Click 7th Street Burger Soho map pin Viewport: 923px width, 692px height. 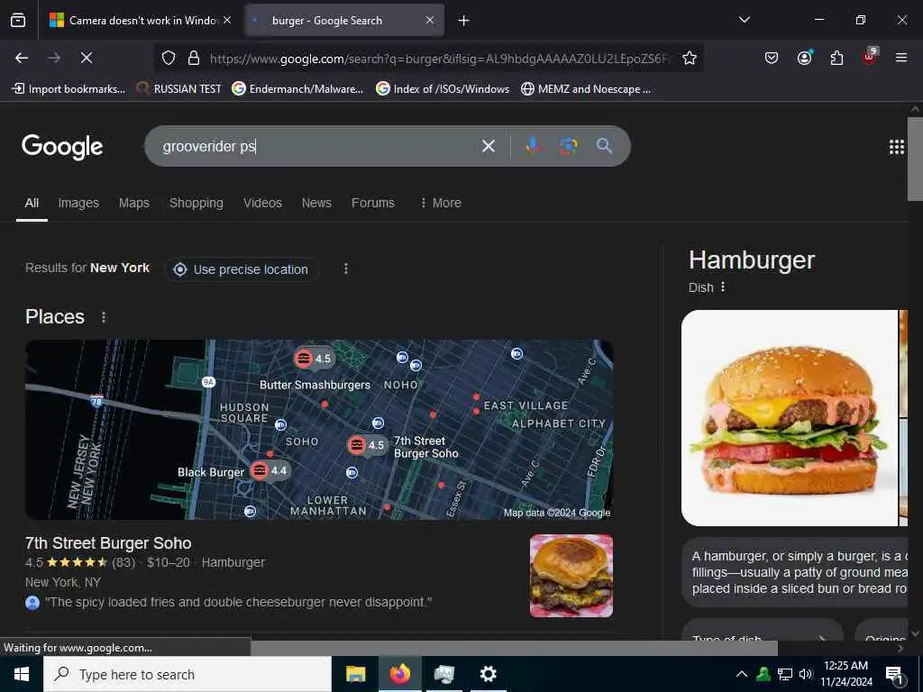click(367, 445)
